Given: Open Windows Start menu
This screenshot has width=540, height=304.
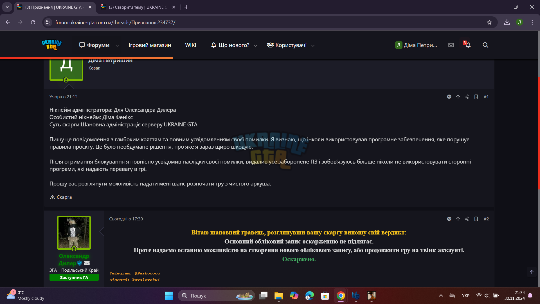Looking at the screenshot, I should tap(169, 296).
